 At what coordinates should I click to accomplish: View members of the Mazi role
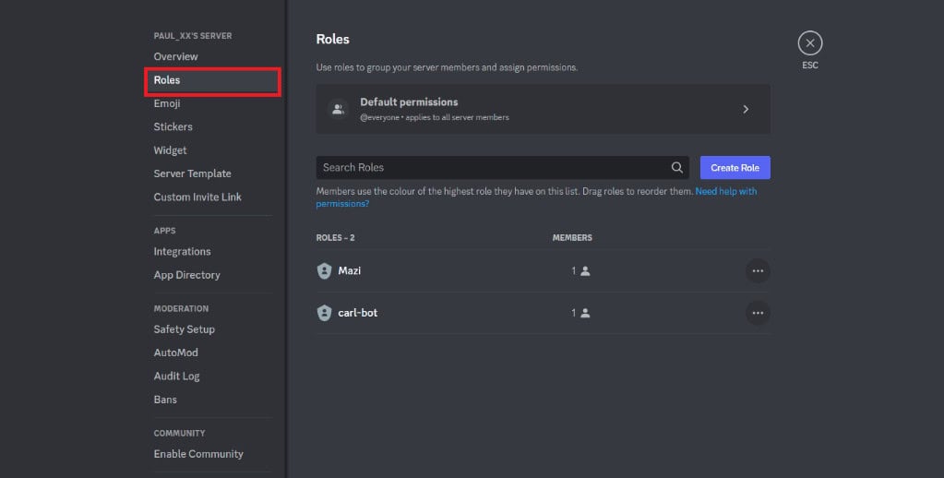click(x=580, y=271)
